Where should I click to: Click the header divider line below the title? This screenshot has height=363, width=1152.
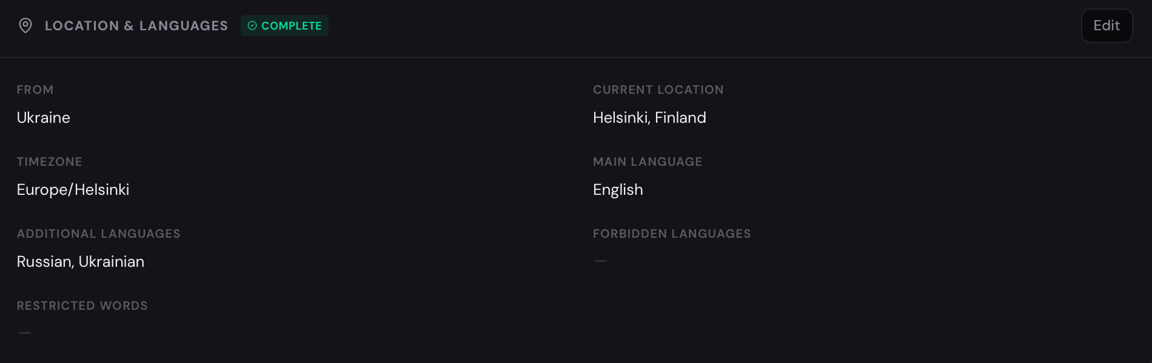[x=576, y=57]
